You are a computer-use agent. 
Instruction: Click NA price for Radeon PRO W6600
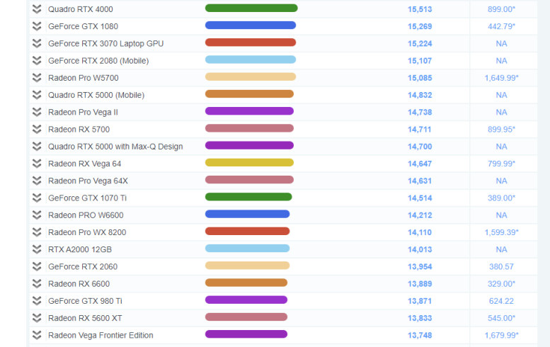[501, 215]
